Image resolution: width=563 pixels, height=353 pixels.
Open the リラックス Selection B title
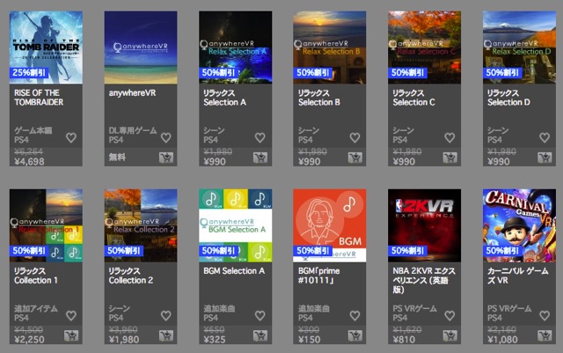319,98
